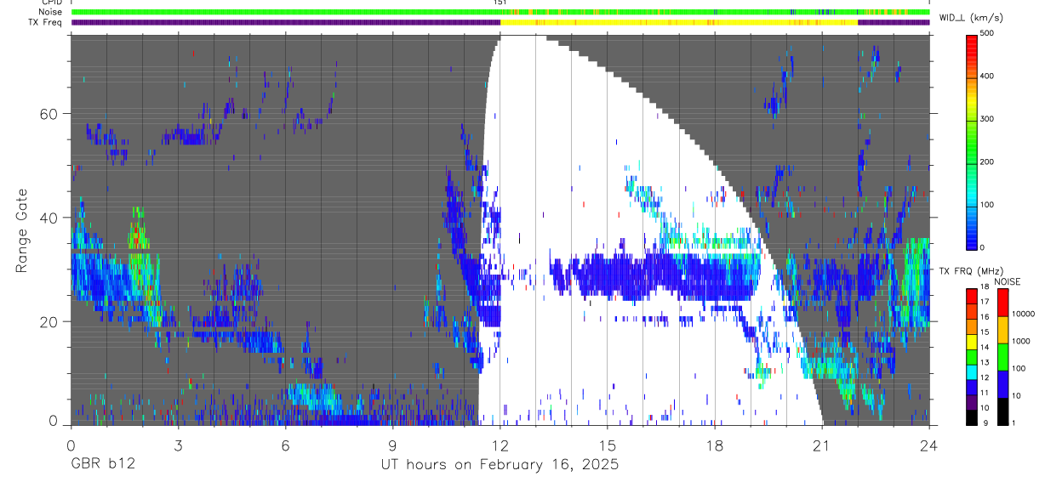Click the GBR b12 radar label
Viewport: 1045px width, 482px height.
pos(102,465)
